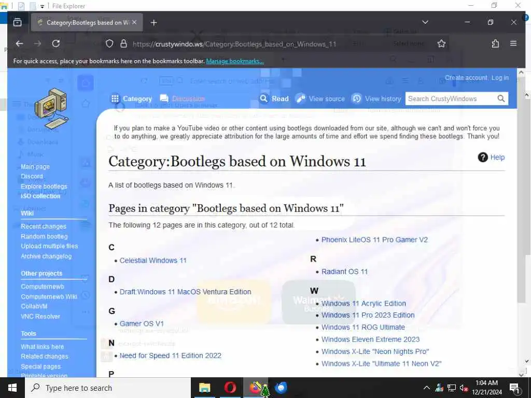Open the notification center icon
531x398 pixels.
point(515,388)
